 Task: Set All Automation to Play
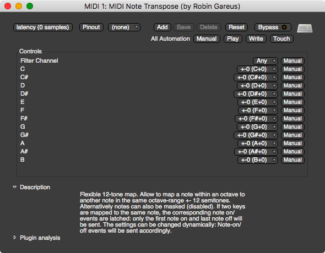233,39
